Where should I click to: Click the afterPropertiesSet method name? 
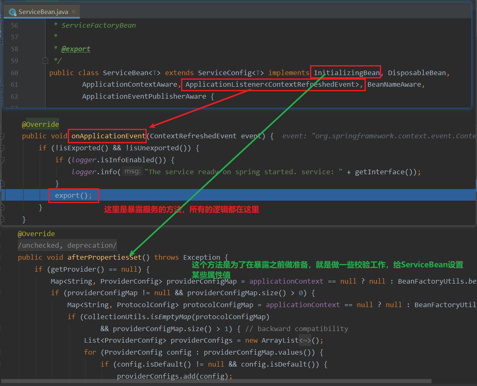[x=104, y=258]
